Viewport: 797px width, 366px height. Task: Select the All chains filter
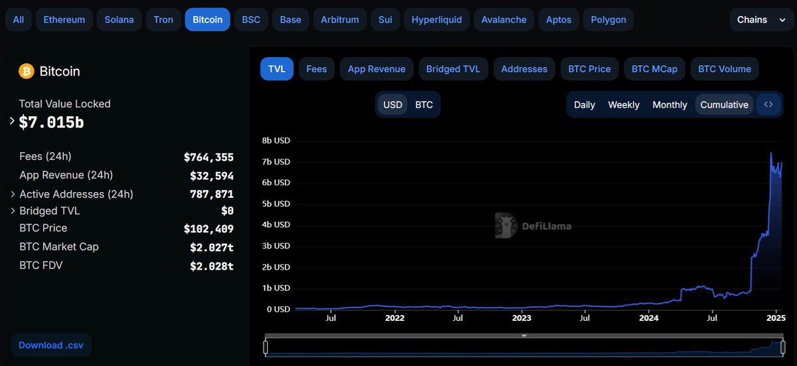[19, 20]
